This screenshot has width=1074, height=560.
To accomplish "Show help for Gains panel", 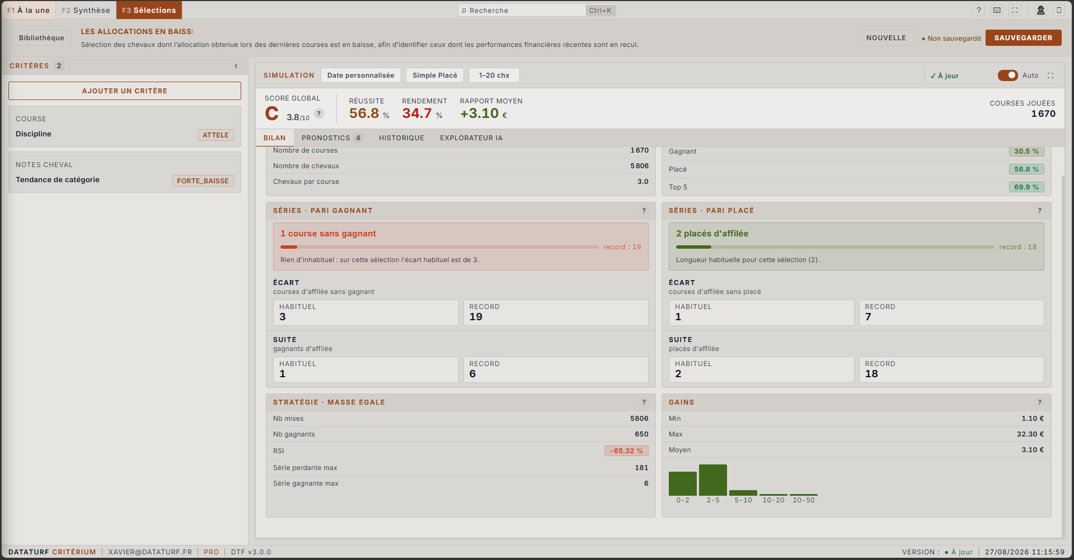I will [1040, 402].
